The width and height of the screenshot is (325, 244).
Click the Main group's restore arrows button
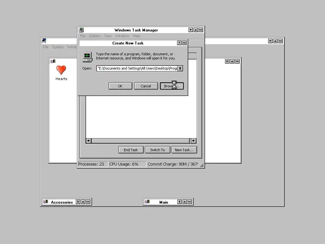point(180,202)
